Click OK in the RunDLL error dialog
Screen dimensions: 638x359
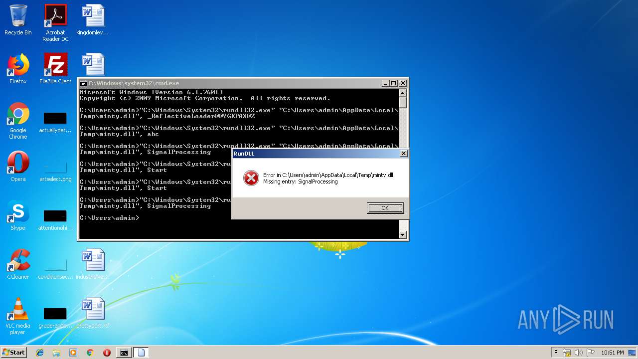click(x=385, y=208)
